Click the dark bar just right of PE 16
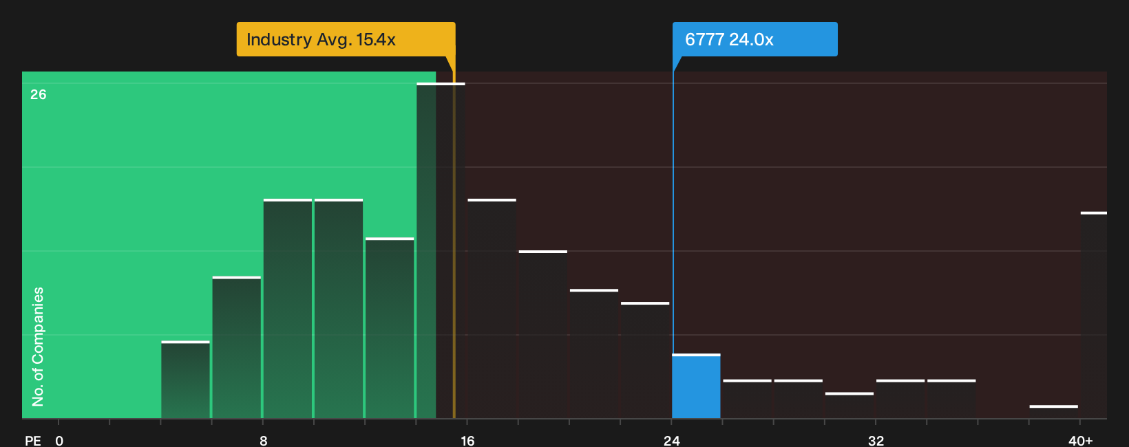Screen dimensions: 1129x447 pyautogui.click(x=492, y=309)
